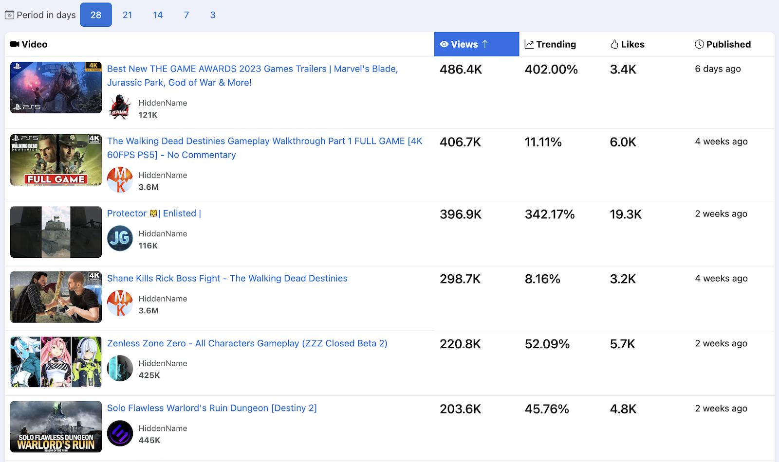Click the 486.4K views value
The height and width of the screenshot is (462, 779).
click(x=461, y=70)
